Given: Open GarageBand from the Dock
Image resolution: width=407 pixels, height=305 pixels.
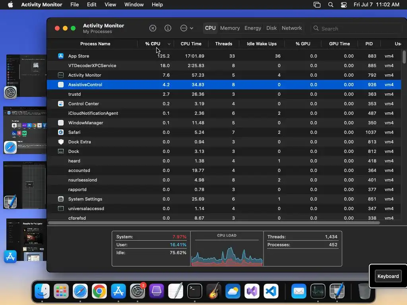Looking at the screenshot, I should point(214,291).
